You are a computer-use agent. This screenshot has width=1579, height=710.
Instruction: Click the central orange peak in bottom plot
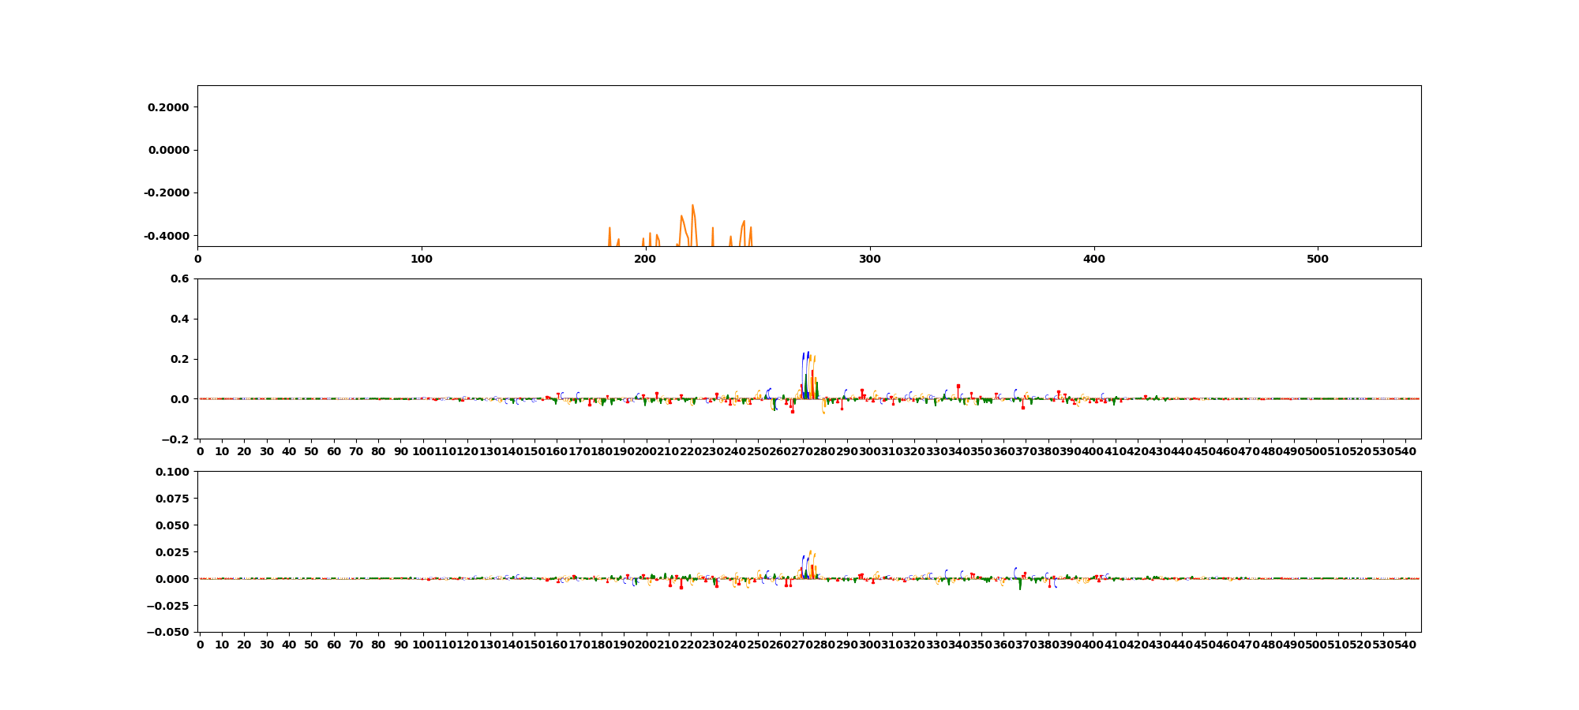pos(810,554)
